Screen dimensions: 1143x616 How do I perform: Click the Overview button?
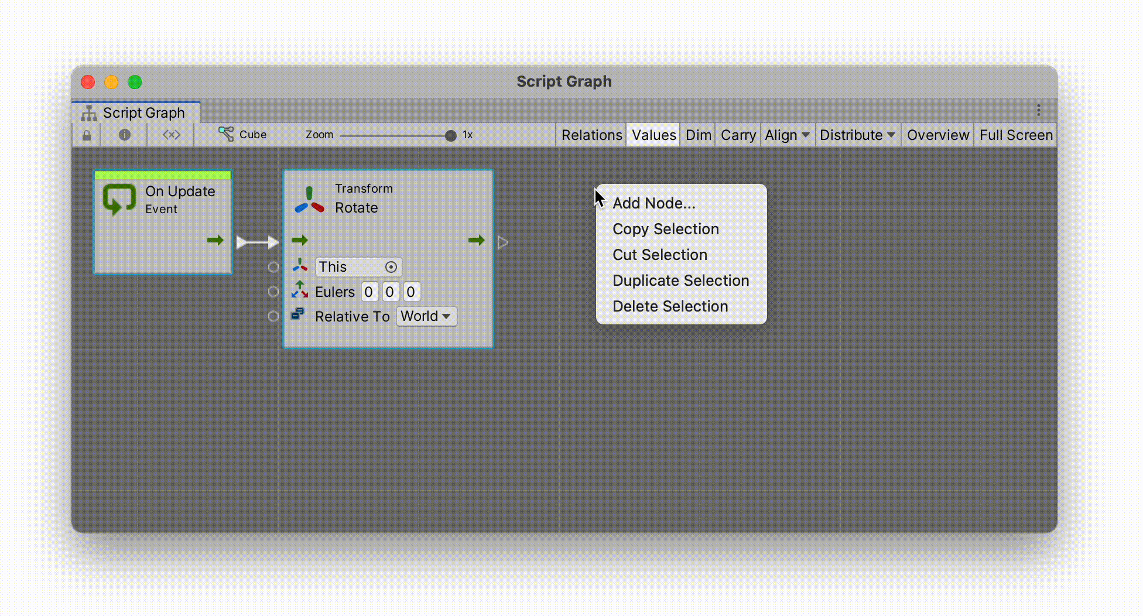pyautogui.click(x=937, y=135)
